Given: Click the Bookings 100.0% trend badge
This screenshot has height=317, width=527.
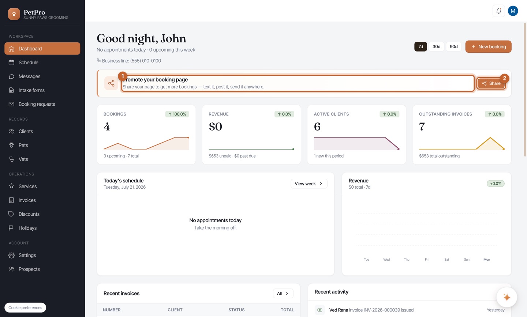Looking at the screenshot, I should [177, 114].
